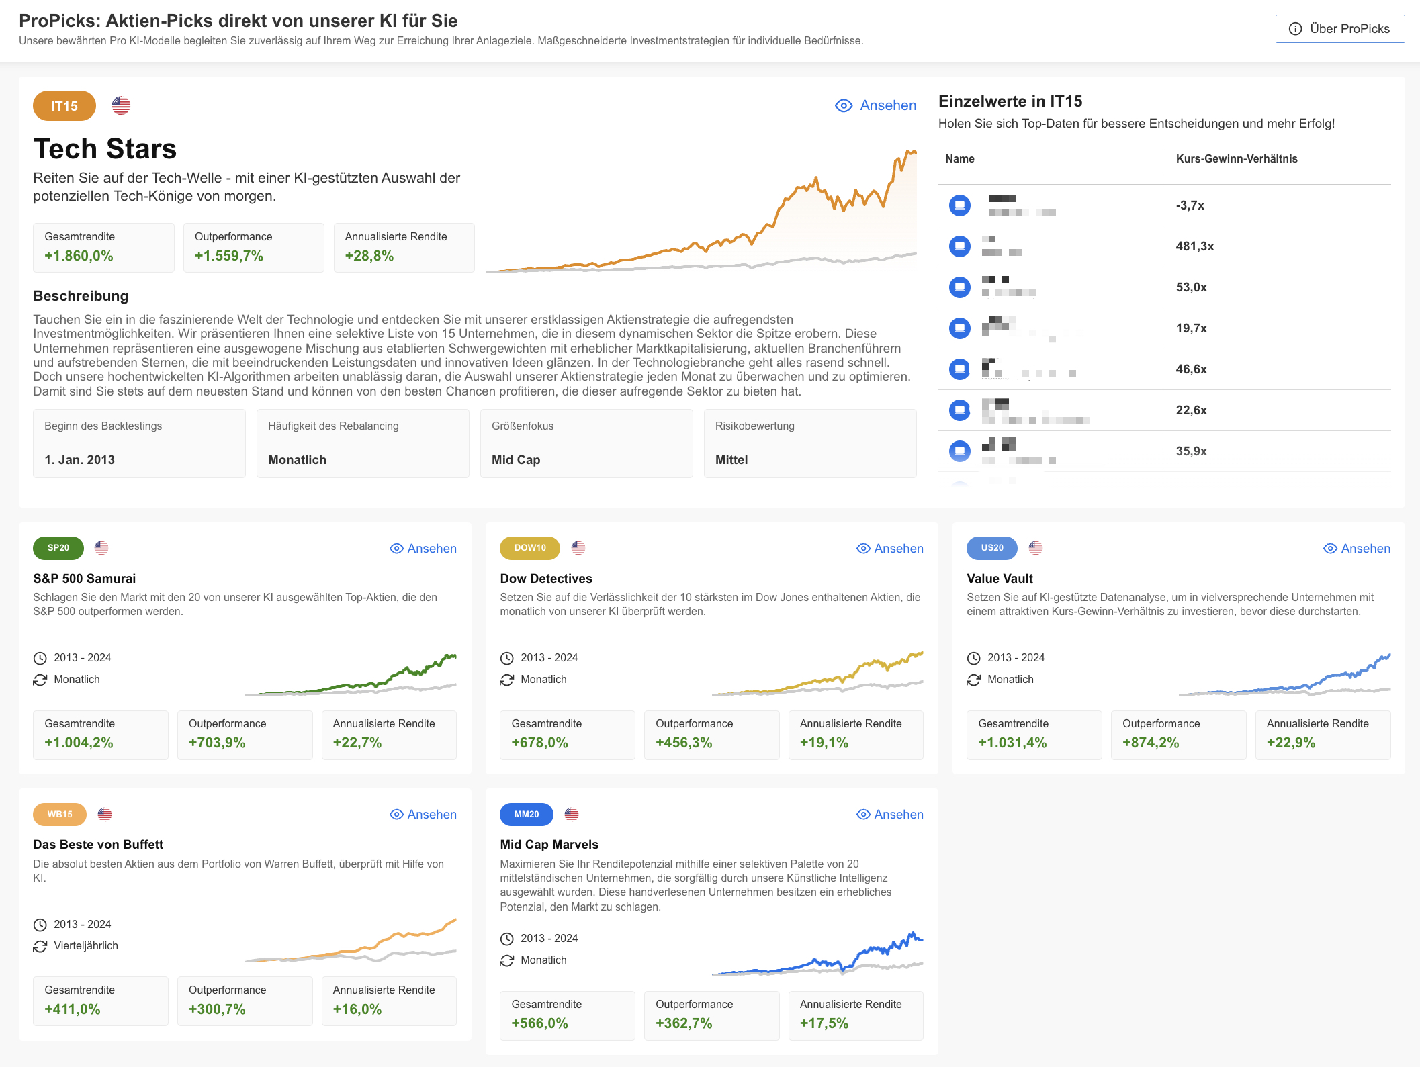The image size is (1420, 1067).
Task: Click the Outperformance +1.559,7% box
Action: [x=254, y=248]
